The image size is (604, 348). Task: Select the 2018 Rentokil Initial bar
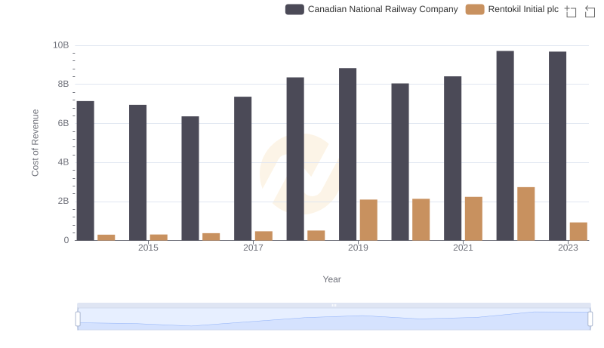316,236
